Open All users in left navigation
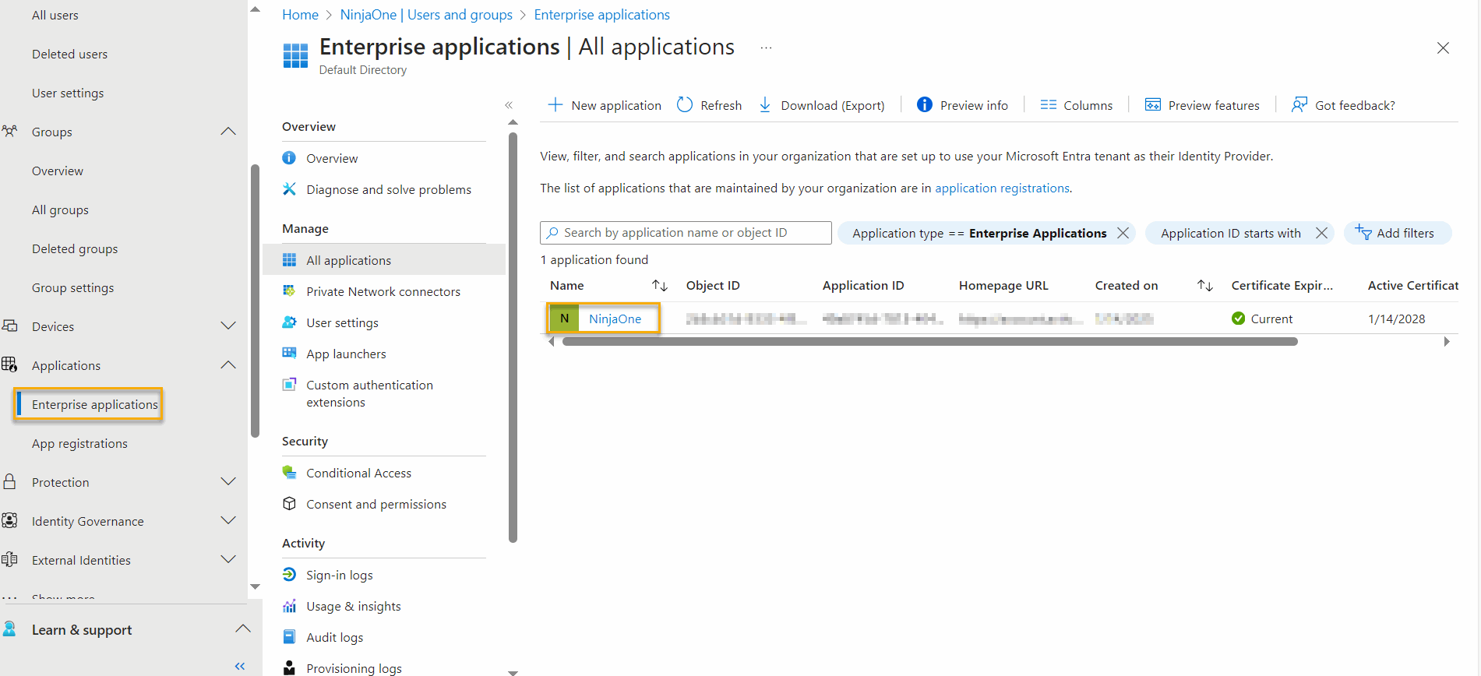Viewport: 1481px width, 676px height. (x=55, y=15)
